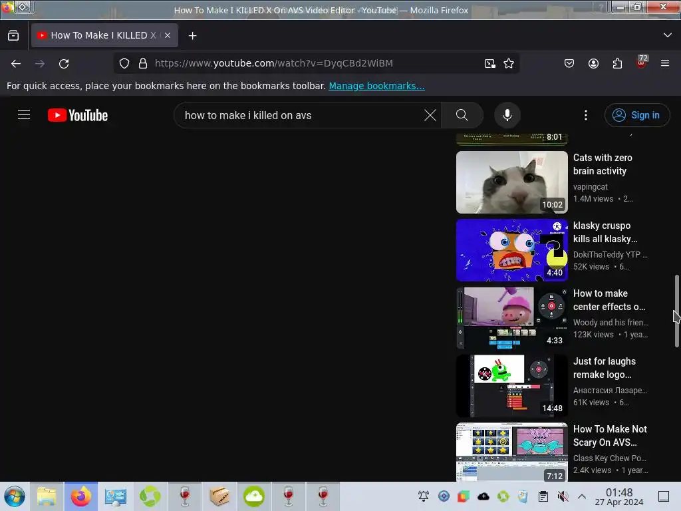The height and width of the screenshot is (511, 681).
Task: Click the Manage bookmarks link
Action: pos(376,86)
